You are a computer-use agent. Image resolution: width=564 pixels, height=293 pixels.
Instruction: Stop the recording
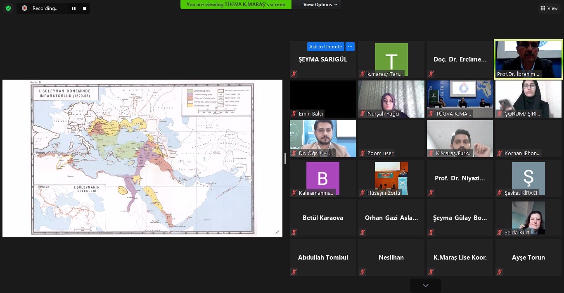click(85, 9)
